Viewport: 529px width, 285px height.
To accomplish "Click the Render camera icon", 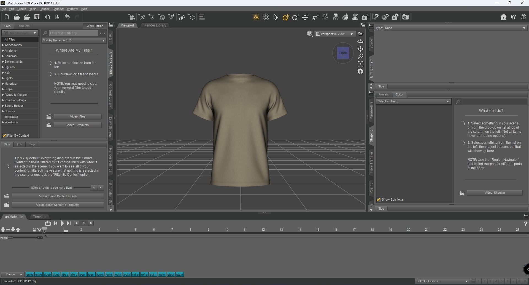I will 406,17.
